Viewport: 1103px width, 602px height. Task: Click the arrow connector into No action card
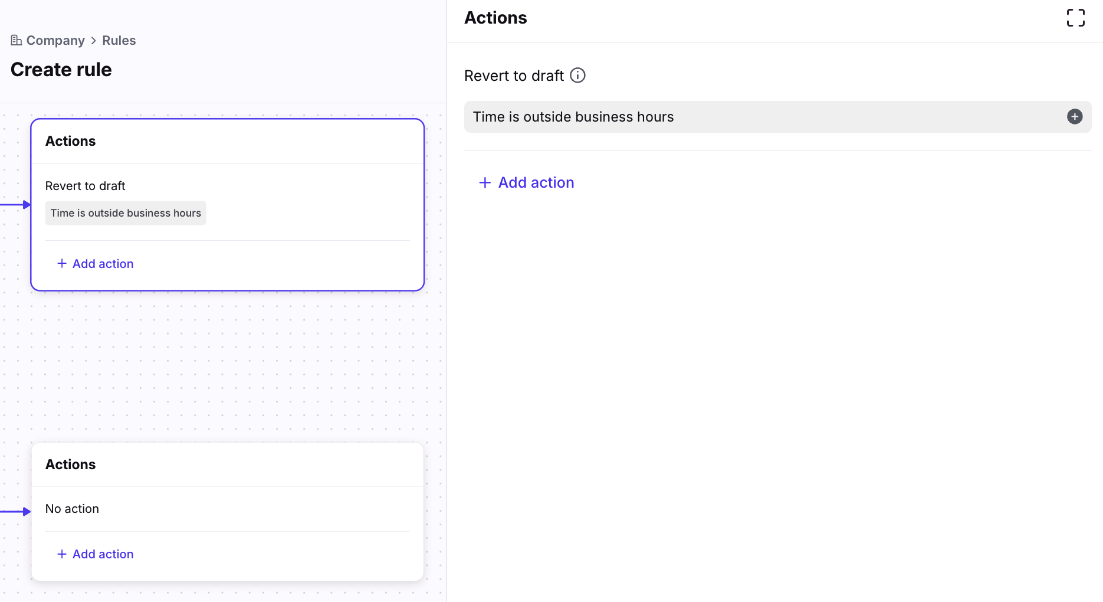(25, 512)
